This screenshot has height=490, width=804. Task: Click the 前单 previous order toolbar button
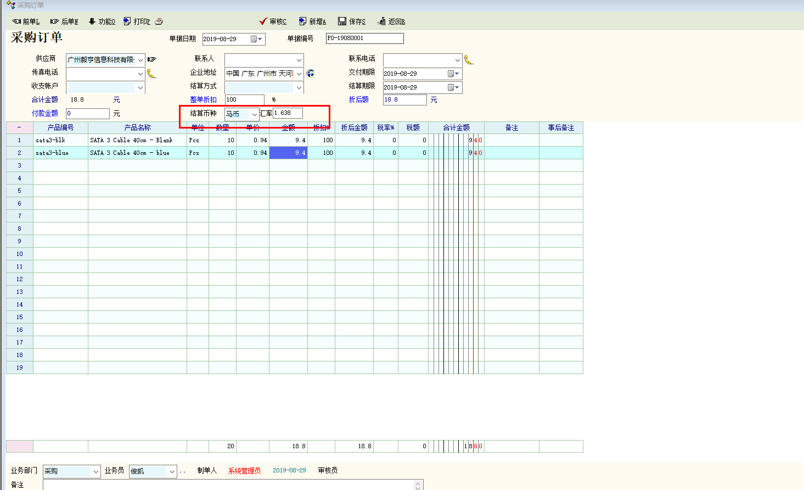pos(26,21)
